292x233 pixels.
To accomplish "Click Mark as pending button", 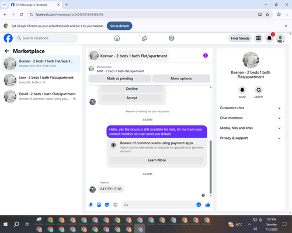I will [120, 78].
